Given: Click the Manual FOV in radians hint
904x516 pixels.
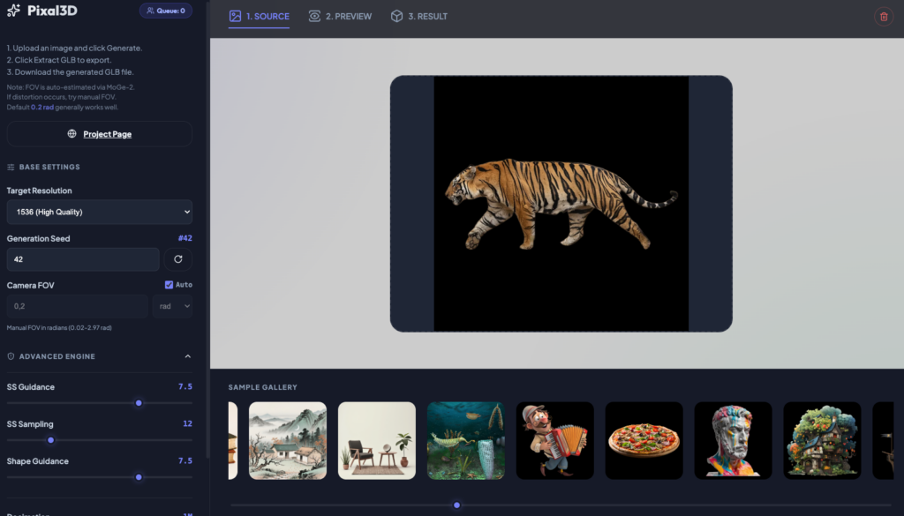Looking at the screenshot, I should [x=59, y=328].
